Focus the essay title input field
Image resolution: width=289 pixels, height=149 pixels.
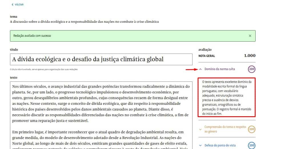(101, 59)
